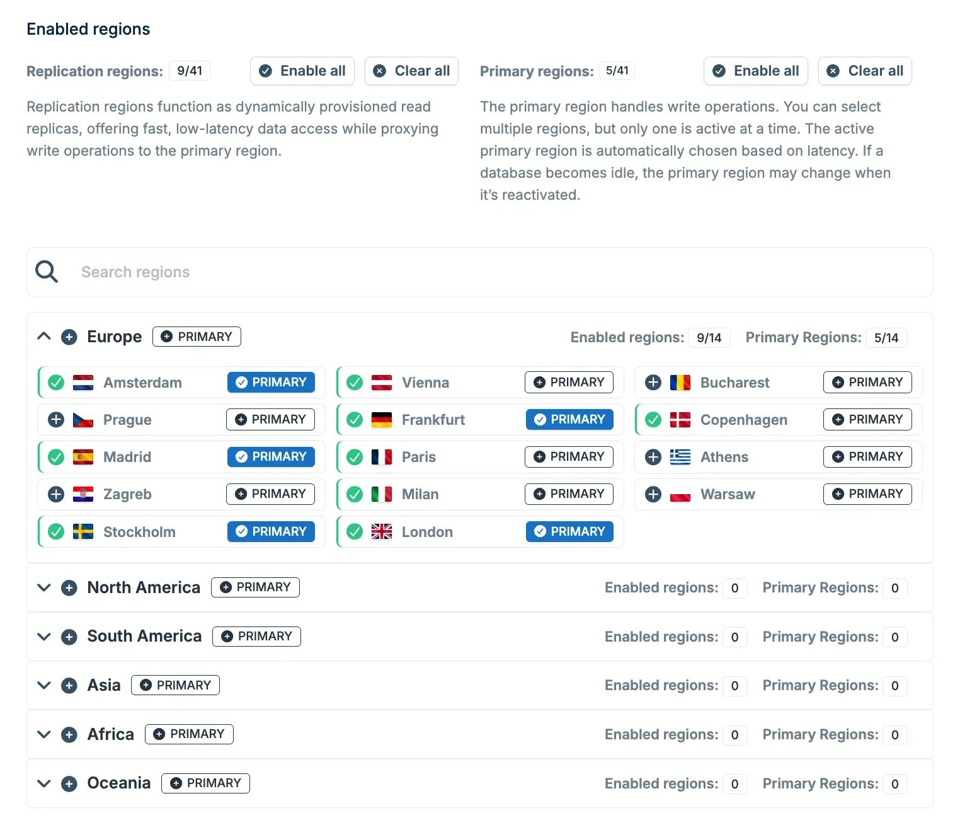Click Clear all for primary regions

865,71
